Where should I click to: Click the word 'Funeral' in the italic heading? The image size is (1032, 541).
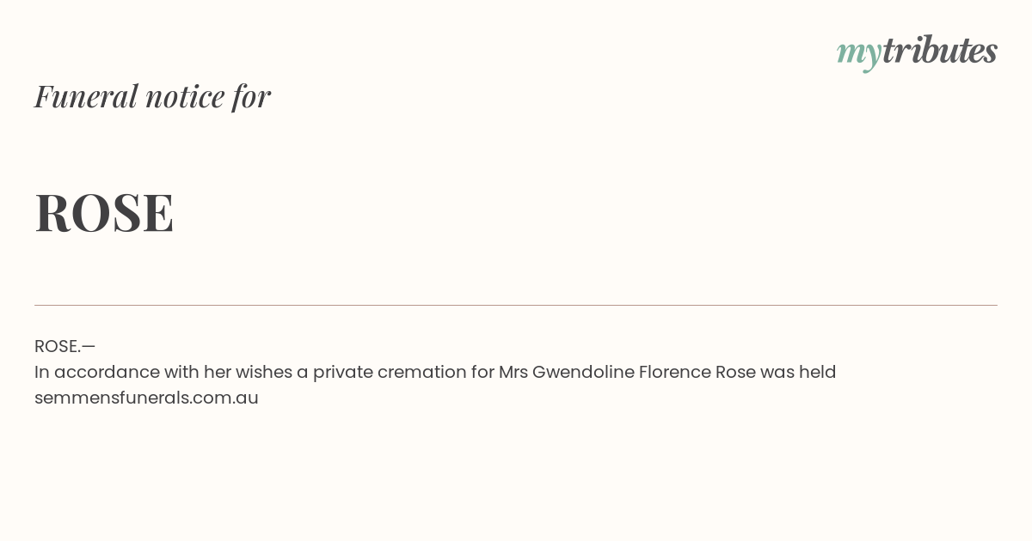click(x=86, y=95)
